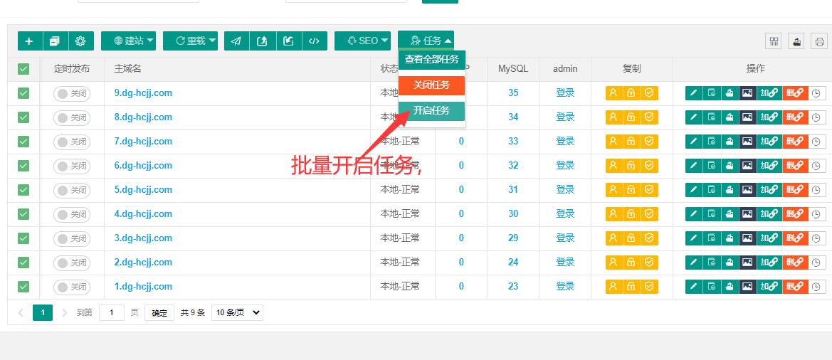Collapse the 任务 dropdown button

click(426, 41)
